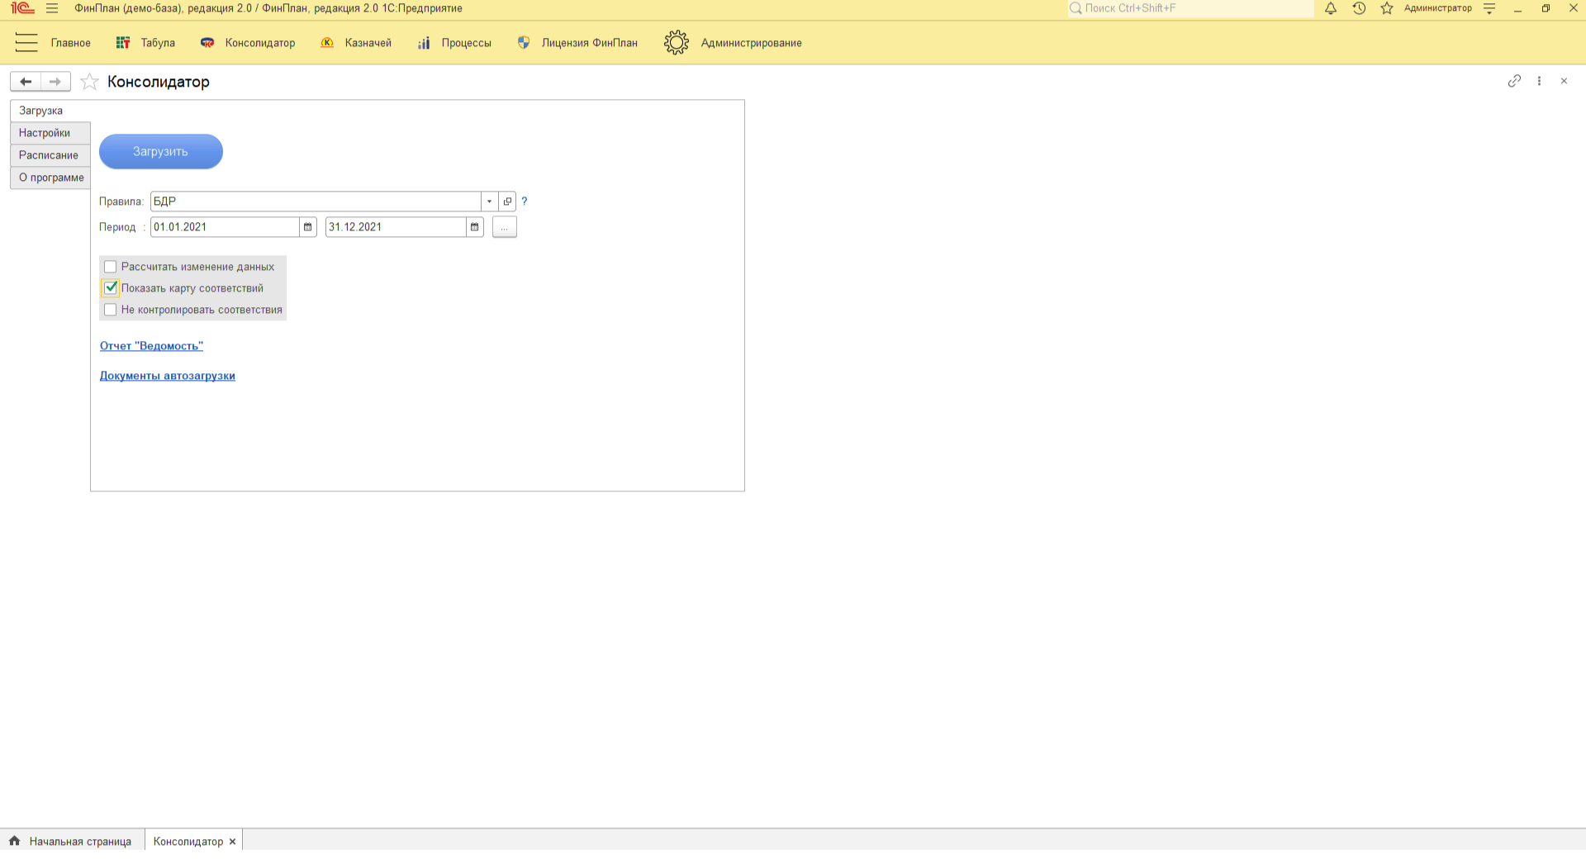This screenshot has height=859, width=1586.
Task: Open the Консолидатор section
Action: click(260, 43)
